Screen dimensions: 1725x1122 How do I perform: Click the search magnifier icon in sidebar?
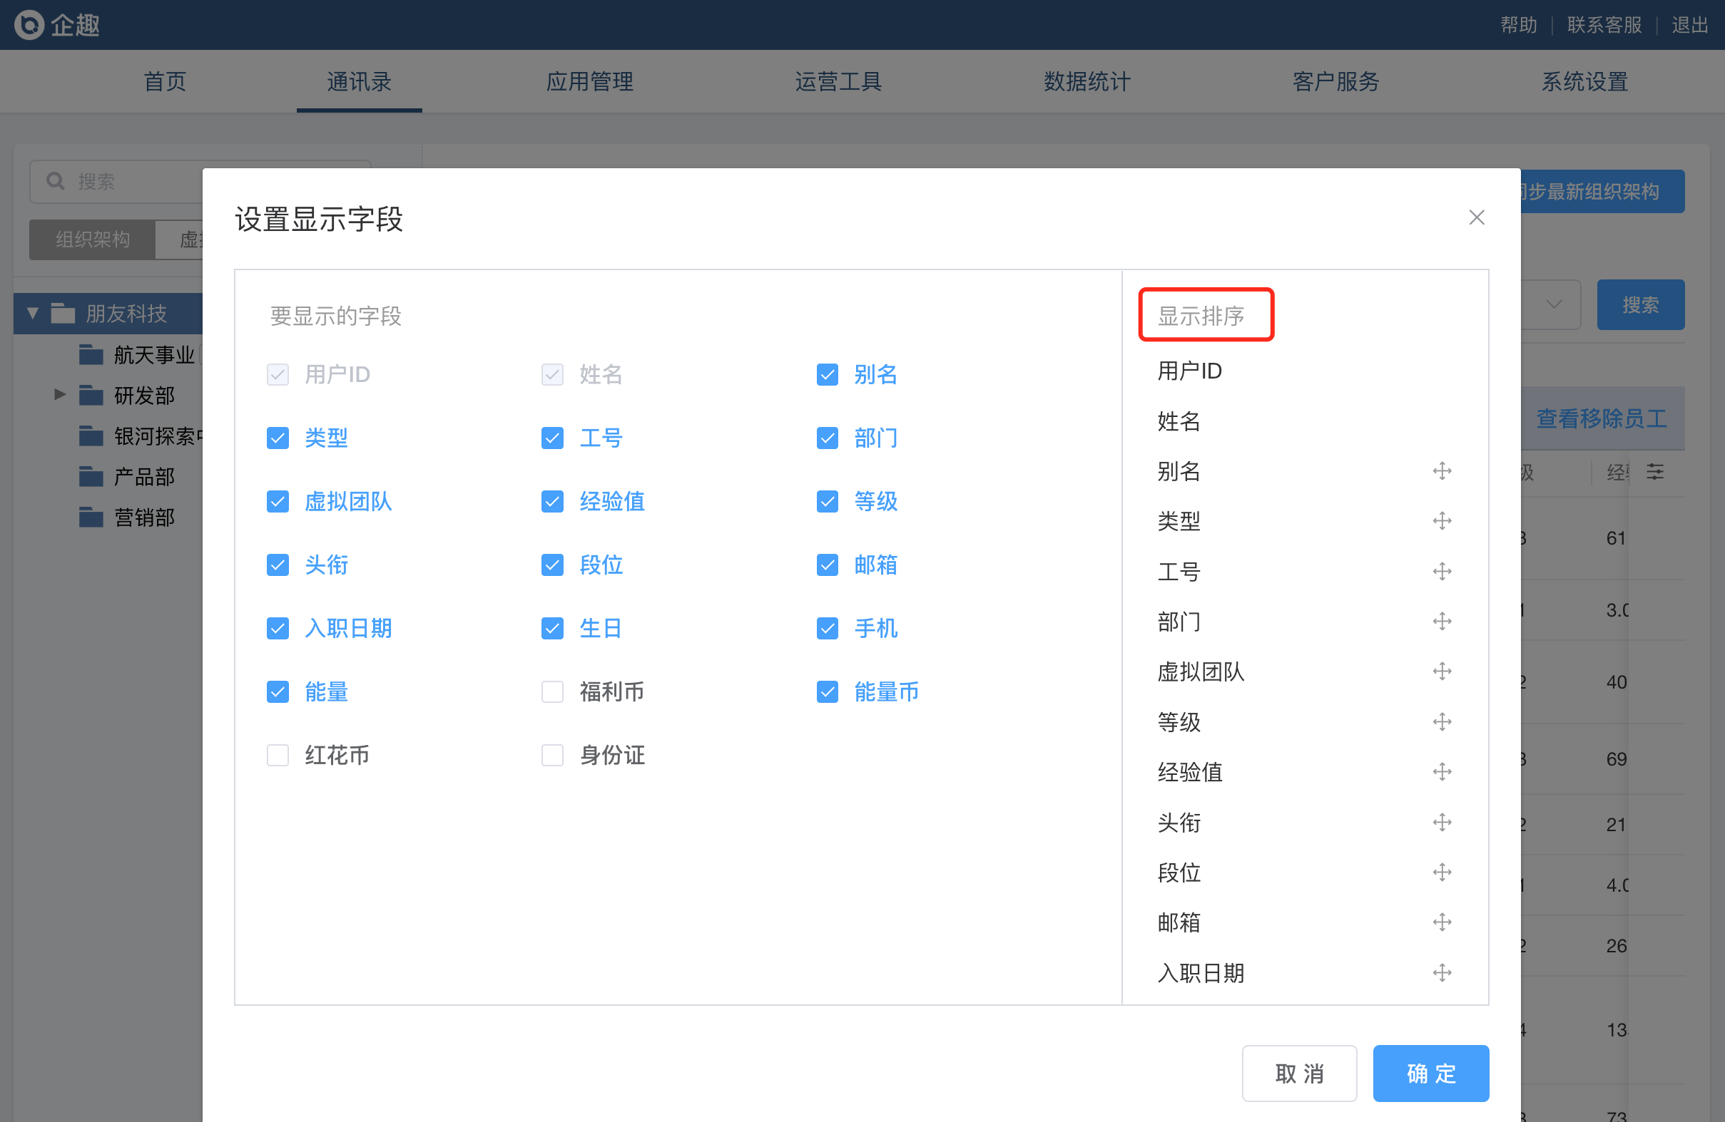click(x=55, y=181)
